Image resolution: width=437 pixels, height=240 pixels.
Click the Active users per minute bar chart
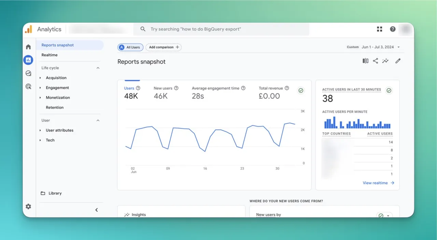pyautogui.click(x=357, y=123)
